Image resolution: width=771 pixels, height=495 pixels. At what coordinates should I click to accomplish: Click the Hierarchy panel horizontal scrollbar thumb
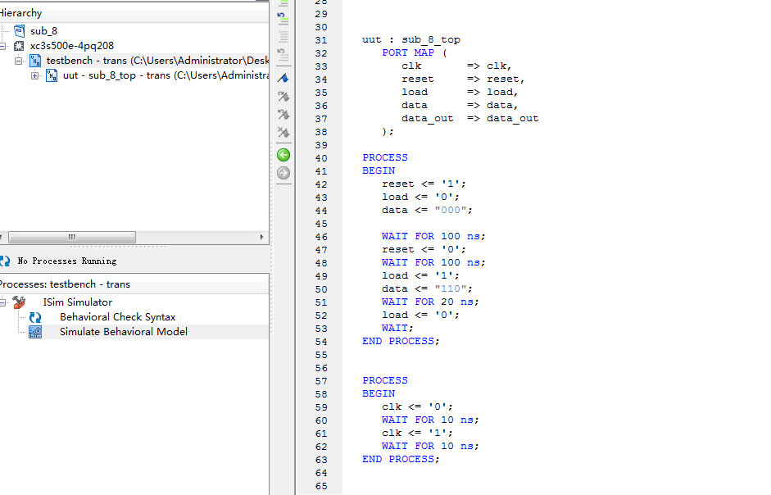click(x=72, y=237)
